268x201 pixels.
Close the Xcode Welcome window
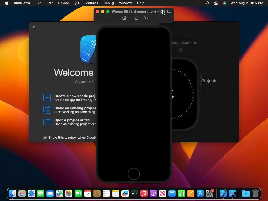click(x=34, y=27)
